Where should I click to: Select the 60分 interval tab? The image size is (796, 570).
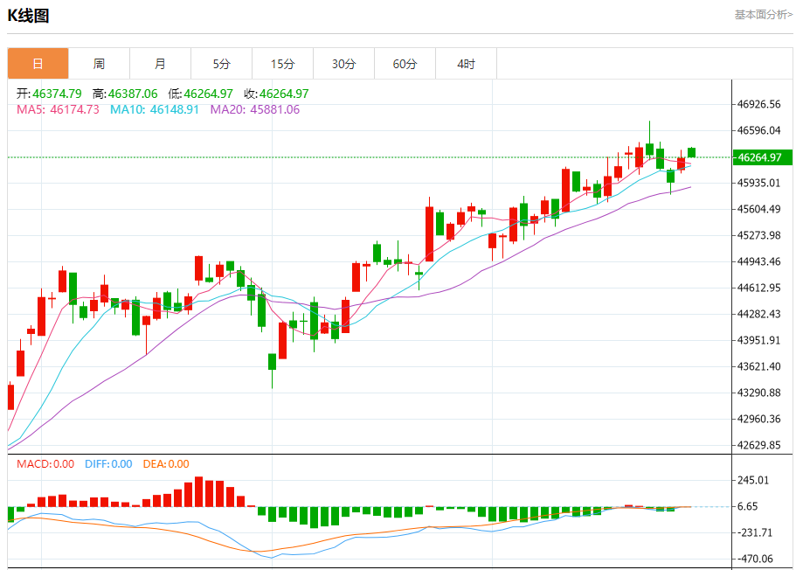point(405,64)
